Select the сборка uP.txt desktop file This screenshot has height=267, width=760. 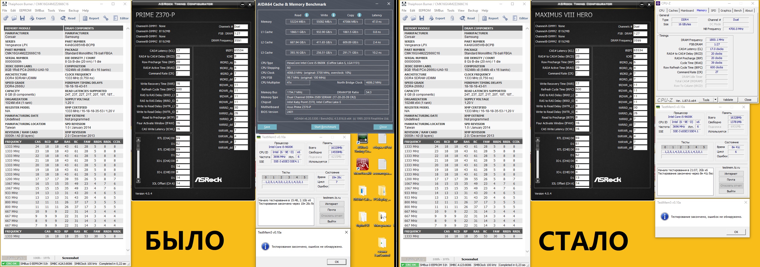tap(382, 141)
